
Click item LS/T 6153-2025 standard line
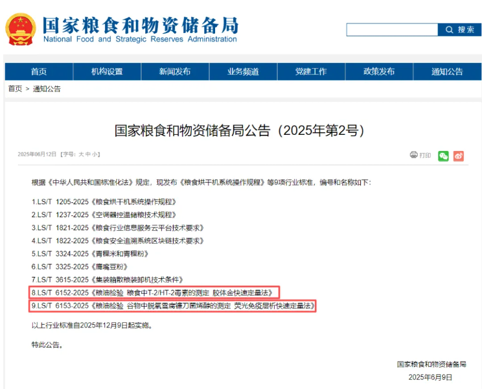(174, 305)
